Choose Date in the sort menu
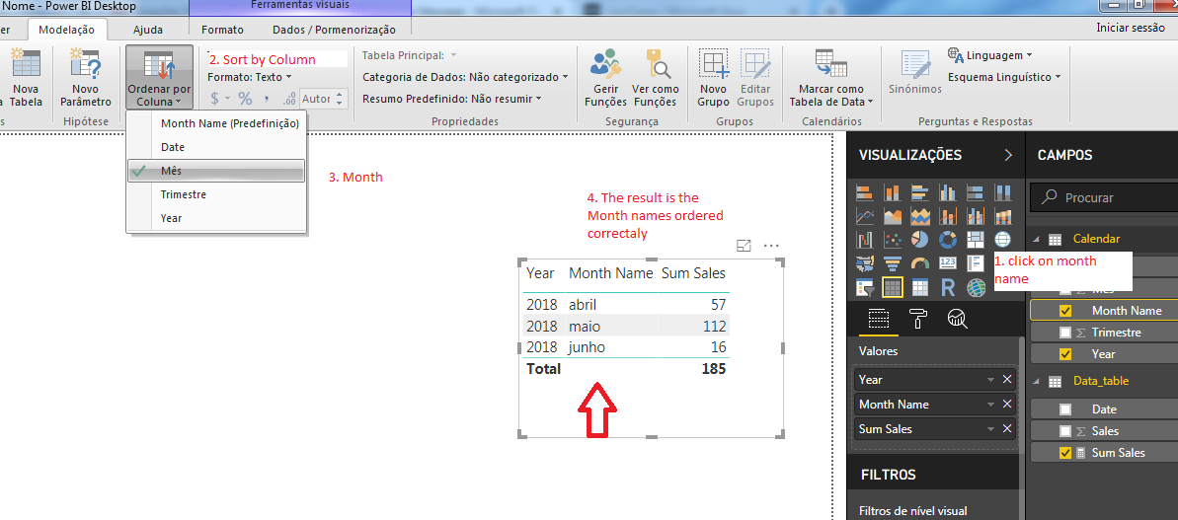 click(216, 147)
